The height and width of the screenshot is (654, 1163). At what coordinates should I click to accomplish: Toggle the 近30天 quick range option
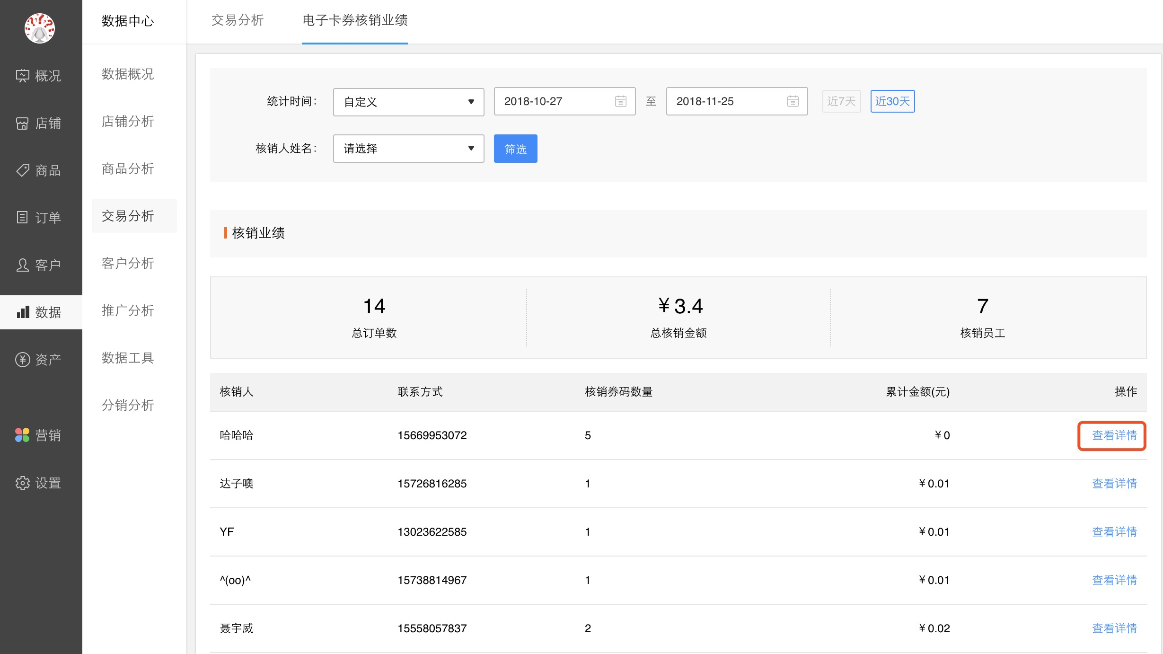[892, 101]
